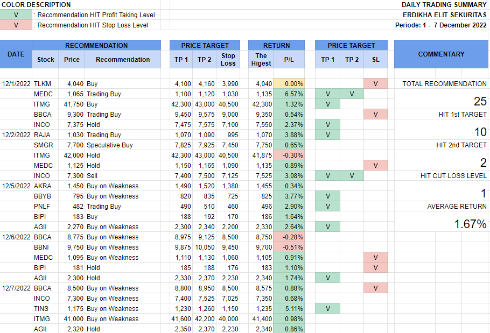Image resolution: width=490 pixels, height=333 pixels.
Task: Select the 12/5/2022 date cell
Action: coord(17,186)
